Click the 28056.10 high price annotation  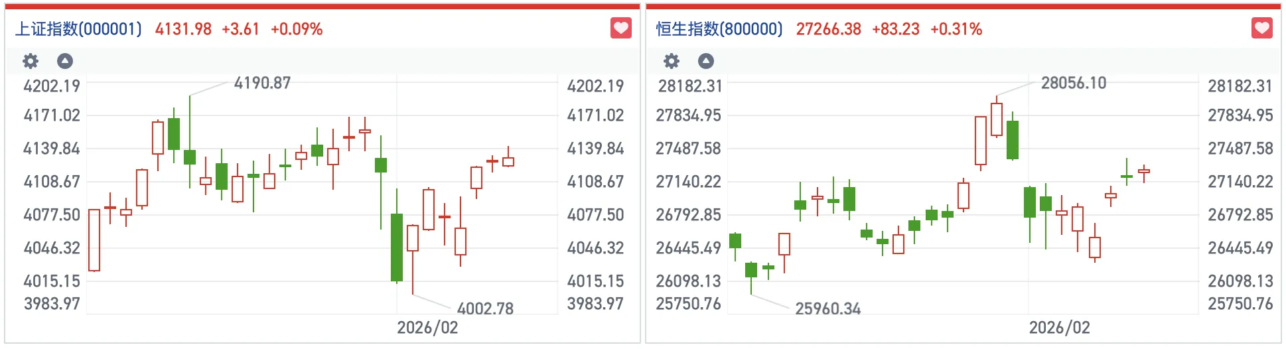click(x=1073, y=83)
